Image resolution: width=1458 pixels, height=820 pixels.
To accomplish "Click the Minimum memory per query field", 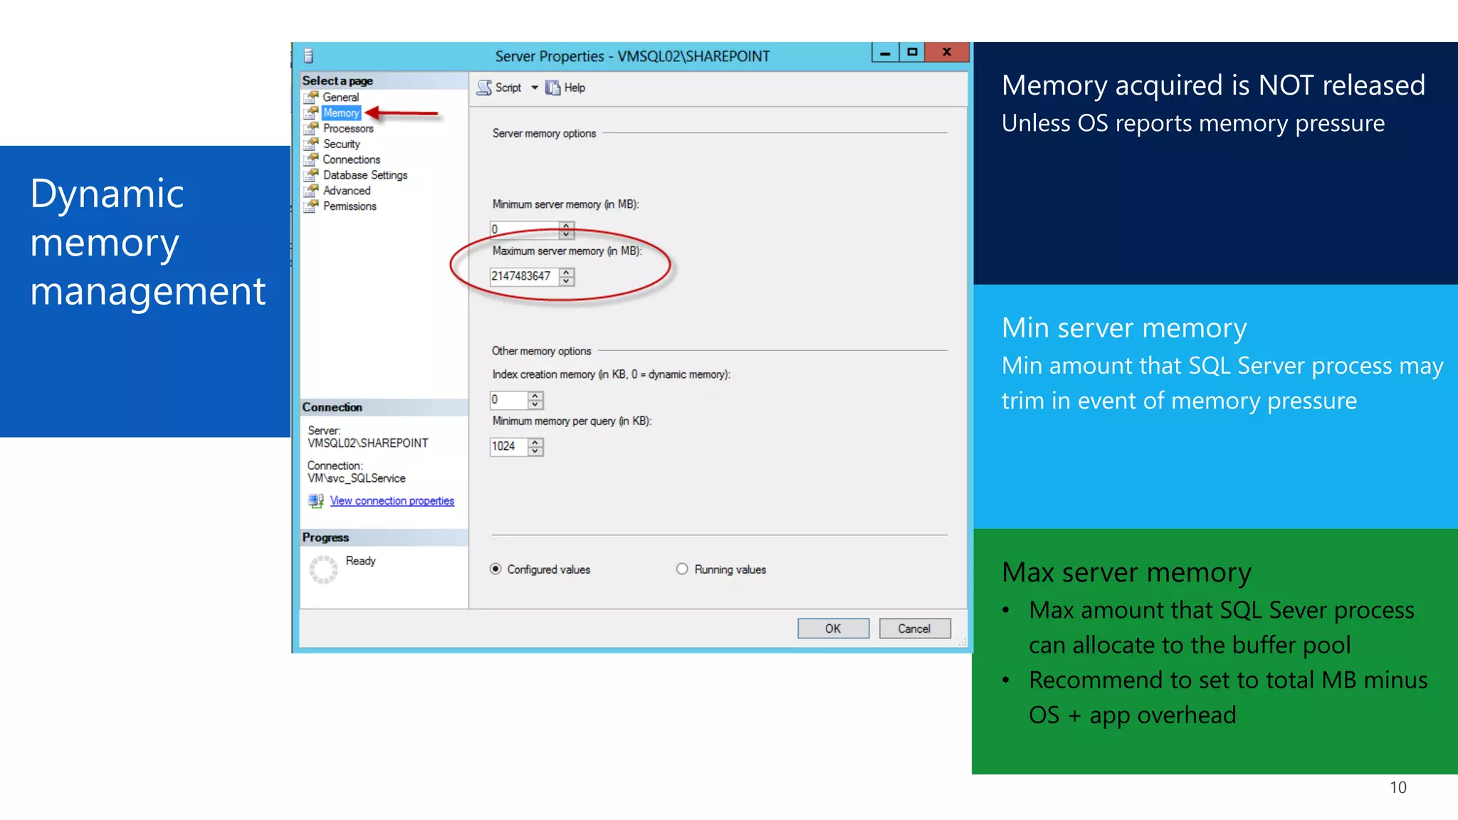I will (509, 446).
